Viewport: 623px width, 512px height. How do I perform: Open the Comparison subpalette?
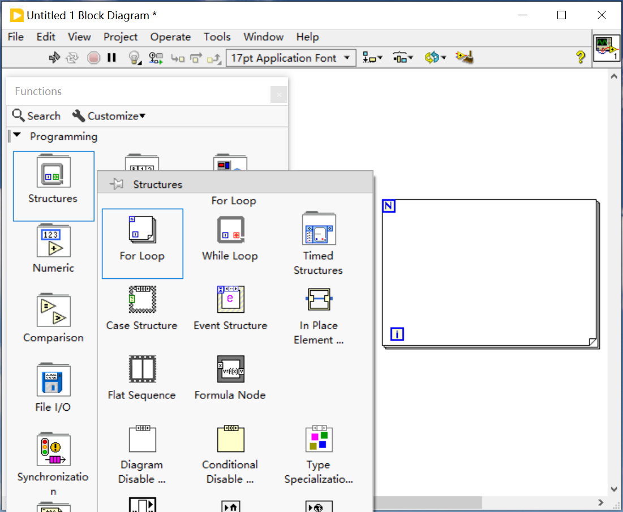[54, 319]
